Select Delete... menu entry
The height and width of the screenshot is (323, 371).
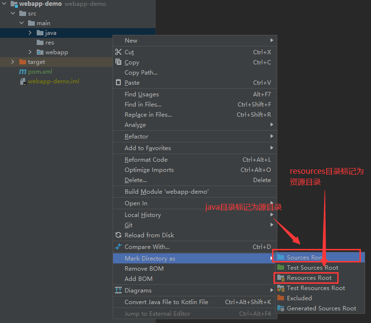pos(195,180)
